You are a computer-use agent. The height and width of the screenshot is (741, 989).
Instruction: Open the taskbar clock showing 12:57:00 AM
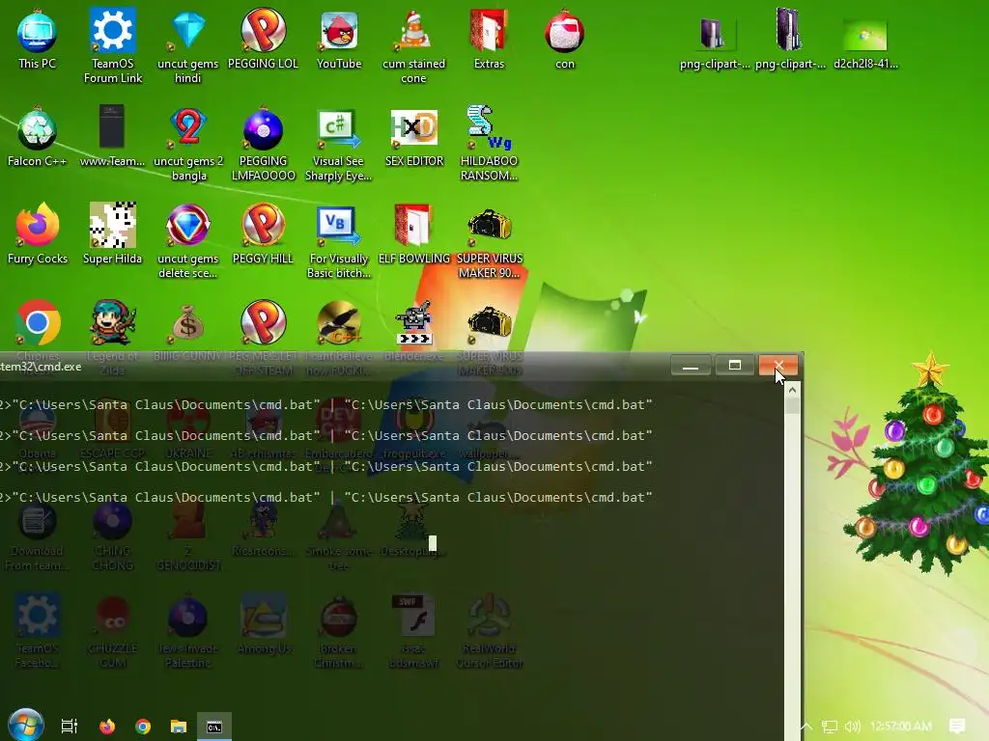tap(901, 727)
